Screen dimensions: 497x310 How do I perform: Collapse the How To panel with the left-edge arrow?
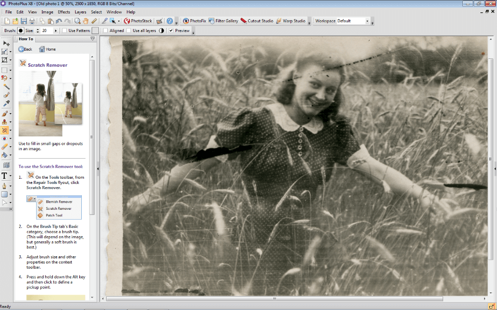98,169
